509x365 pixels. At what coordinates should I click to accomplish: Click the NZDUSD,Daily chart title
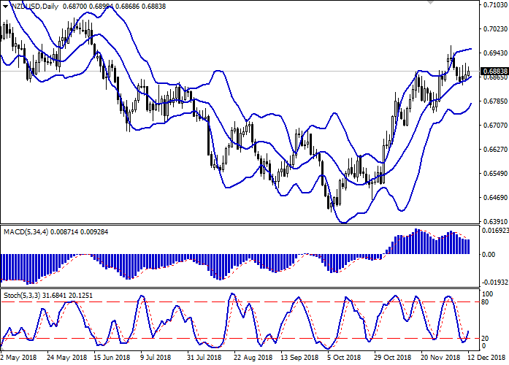[34, 6]
